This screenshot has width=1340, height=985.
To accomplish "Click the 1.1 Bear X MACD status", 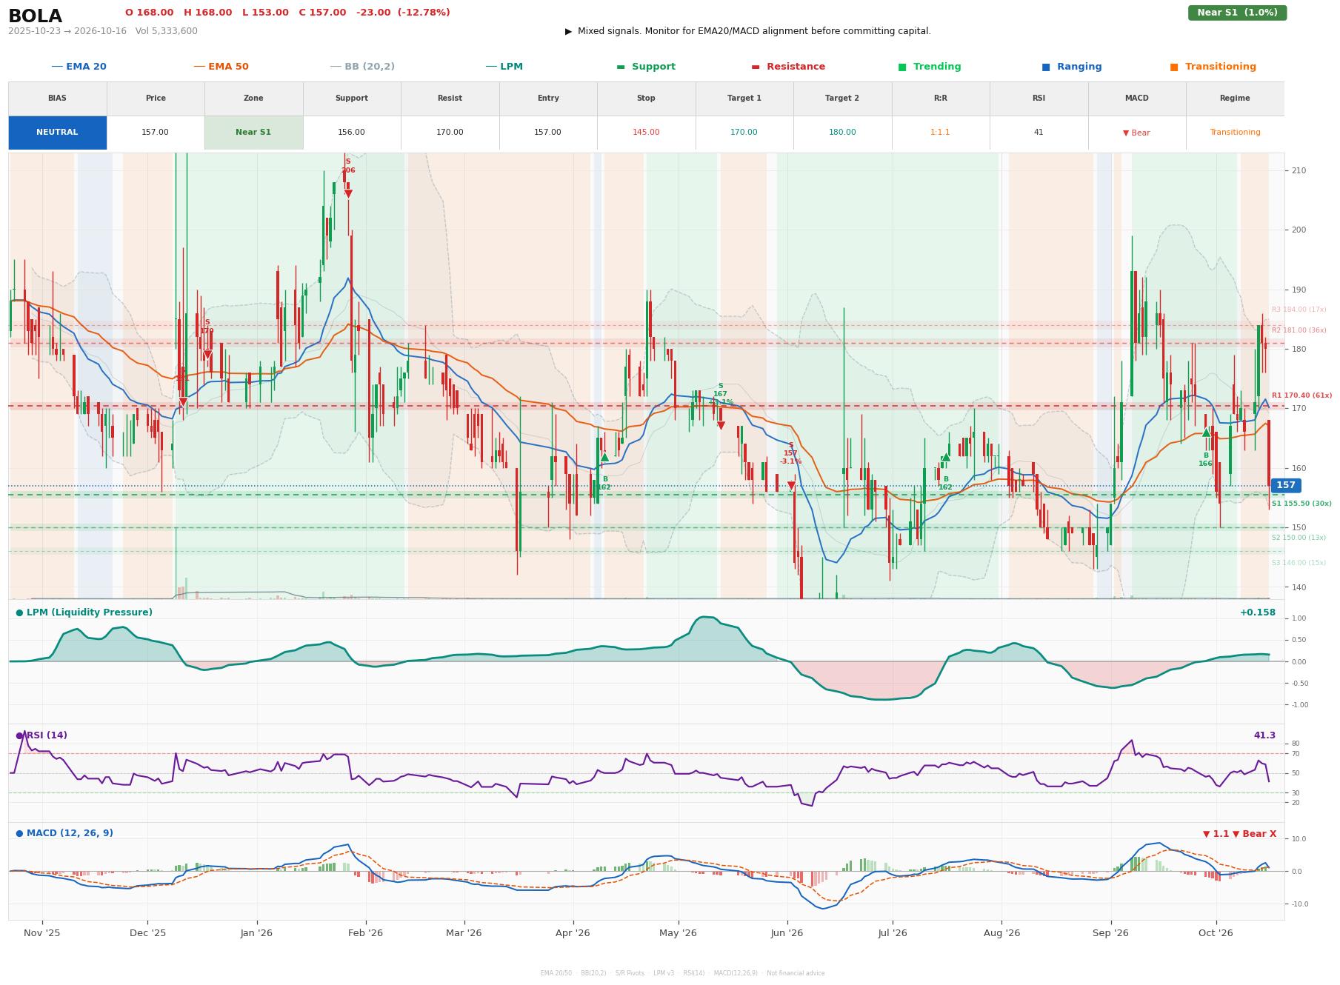I will pos(1239,834).
